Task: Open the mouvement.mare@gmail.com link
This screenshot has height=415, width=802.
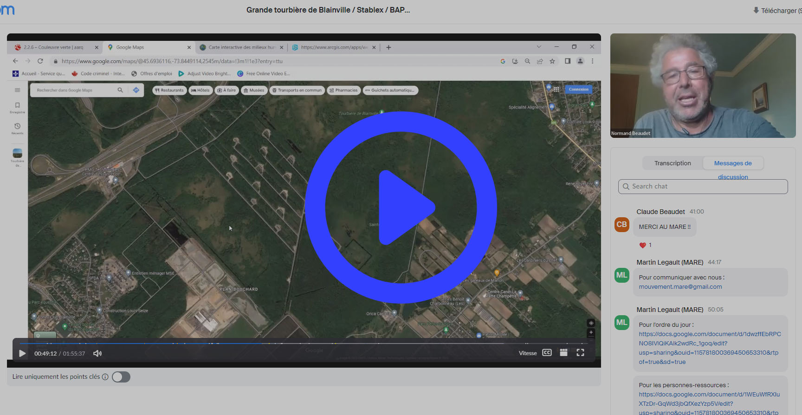Action: coord(680,287)
